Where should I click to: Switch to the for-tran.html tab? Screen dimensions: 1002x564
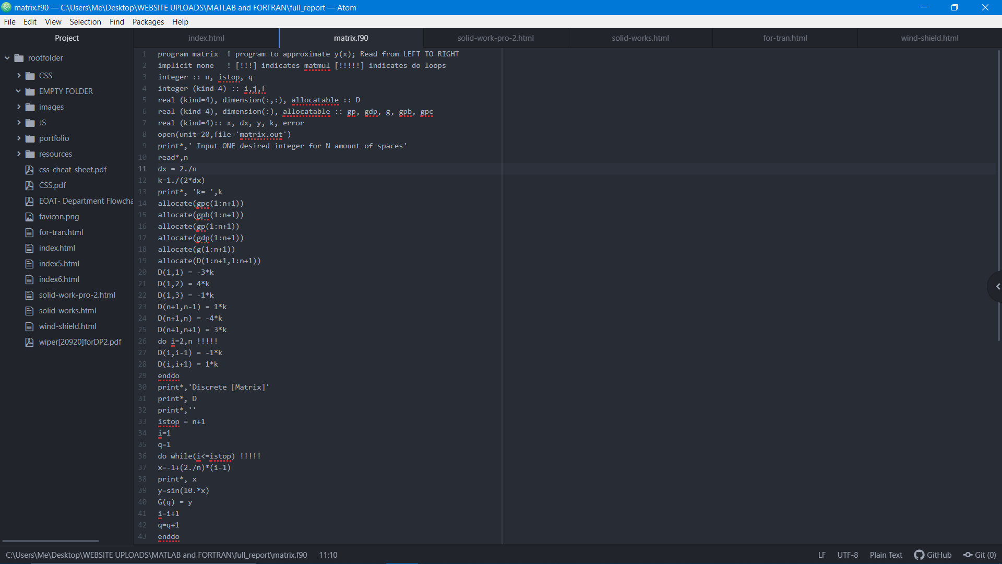point(785,38)
